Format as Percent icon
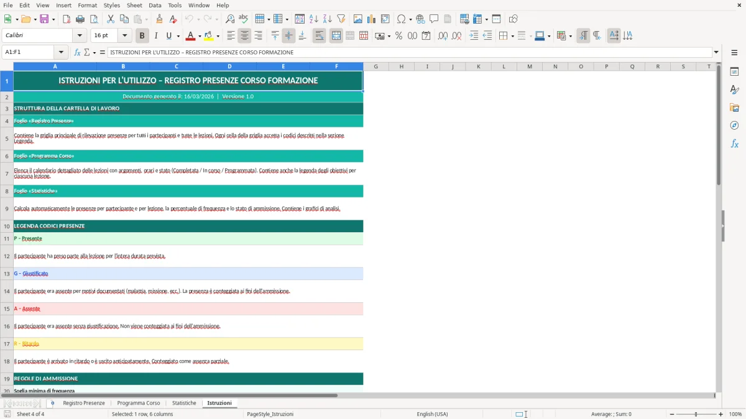This screenshot has height=419, width=746. [398, 36]
